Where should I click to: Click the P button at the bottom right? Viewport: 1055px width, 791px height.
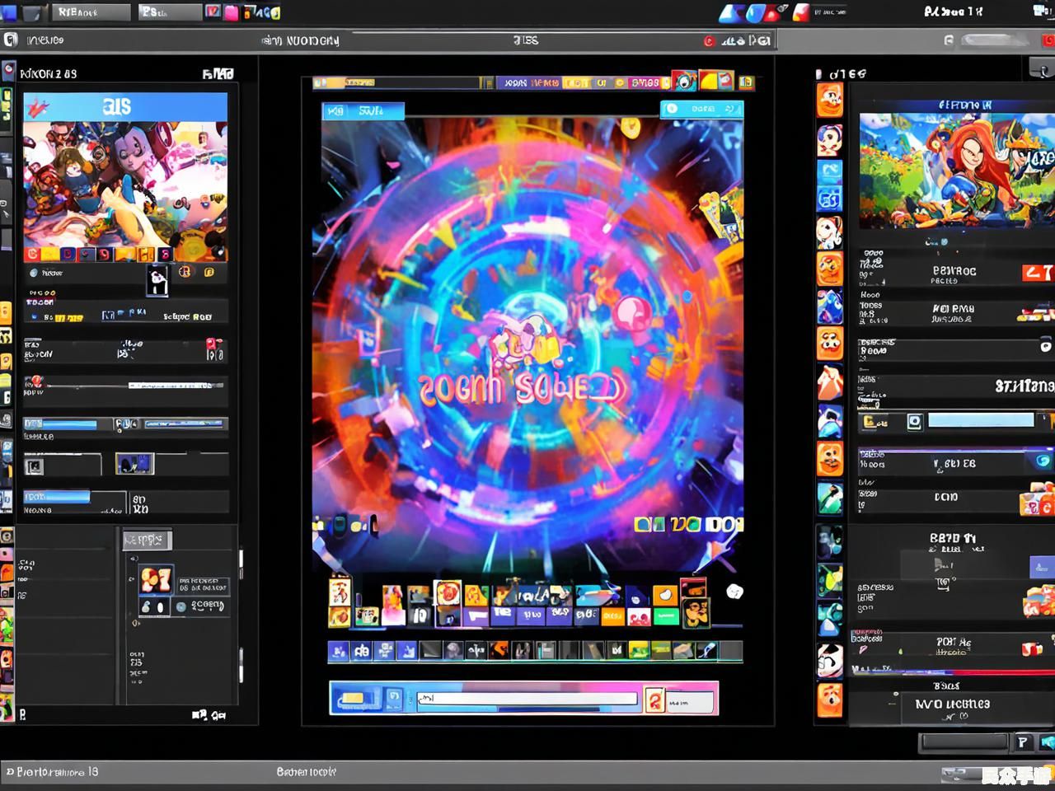click(1023, 742)
